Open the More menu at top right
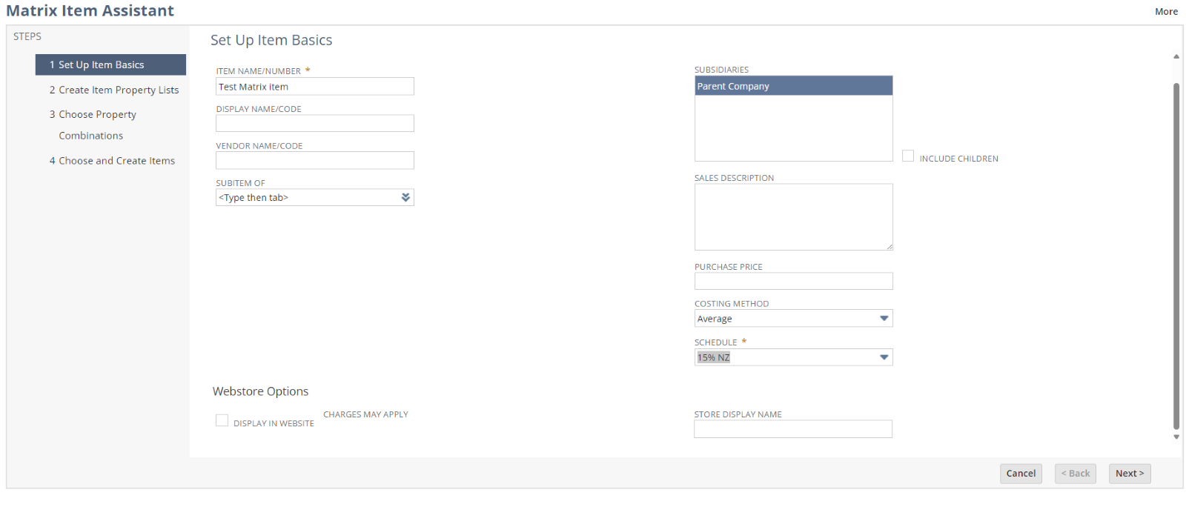This screenshot has width=1186, height=507. [x=1166, y=11]
